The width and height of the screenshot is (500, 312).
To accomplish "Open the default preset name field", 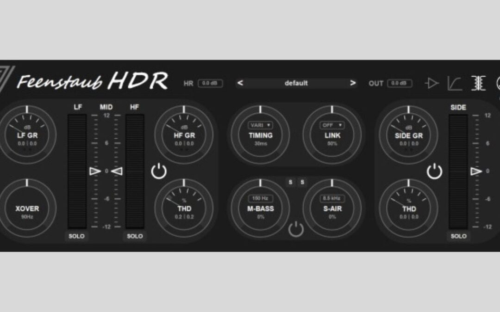I will coord(296,83).
